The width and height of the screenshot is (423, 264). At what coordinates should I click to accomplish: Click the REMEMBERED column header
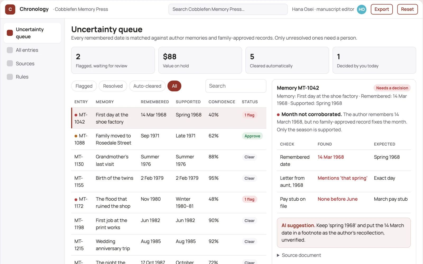click(x=155, y=102)
